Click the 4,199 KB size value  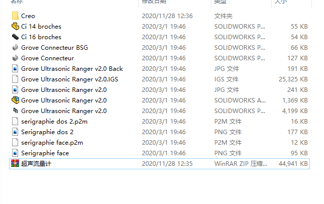click(x=295, y=111)
